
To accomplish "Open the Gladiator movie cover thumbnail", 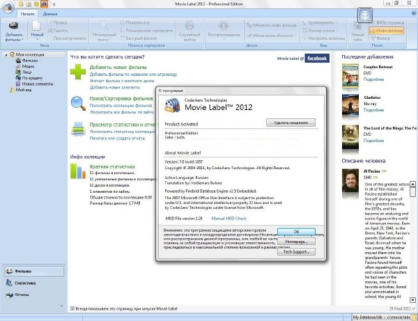I will click(x=350, y=102).
